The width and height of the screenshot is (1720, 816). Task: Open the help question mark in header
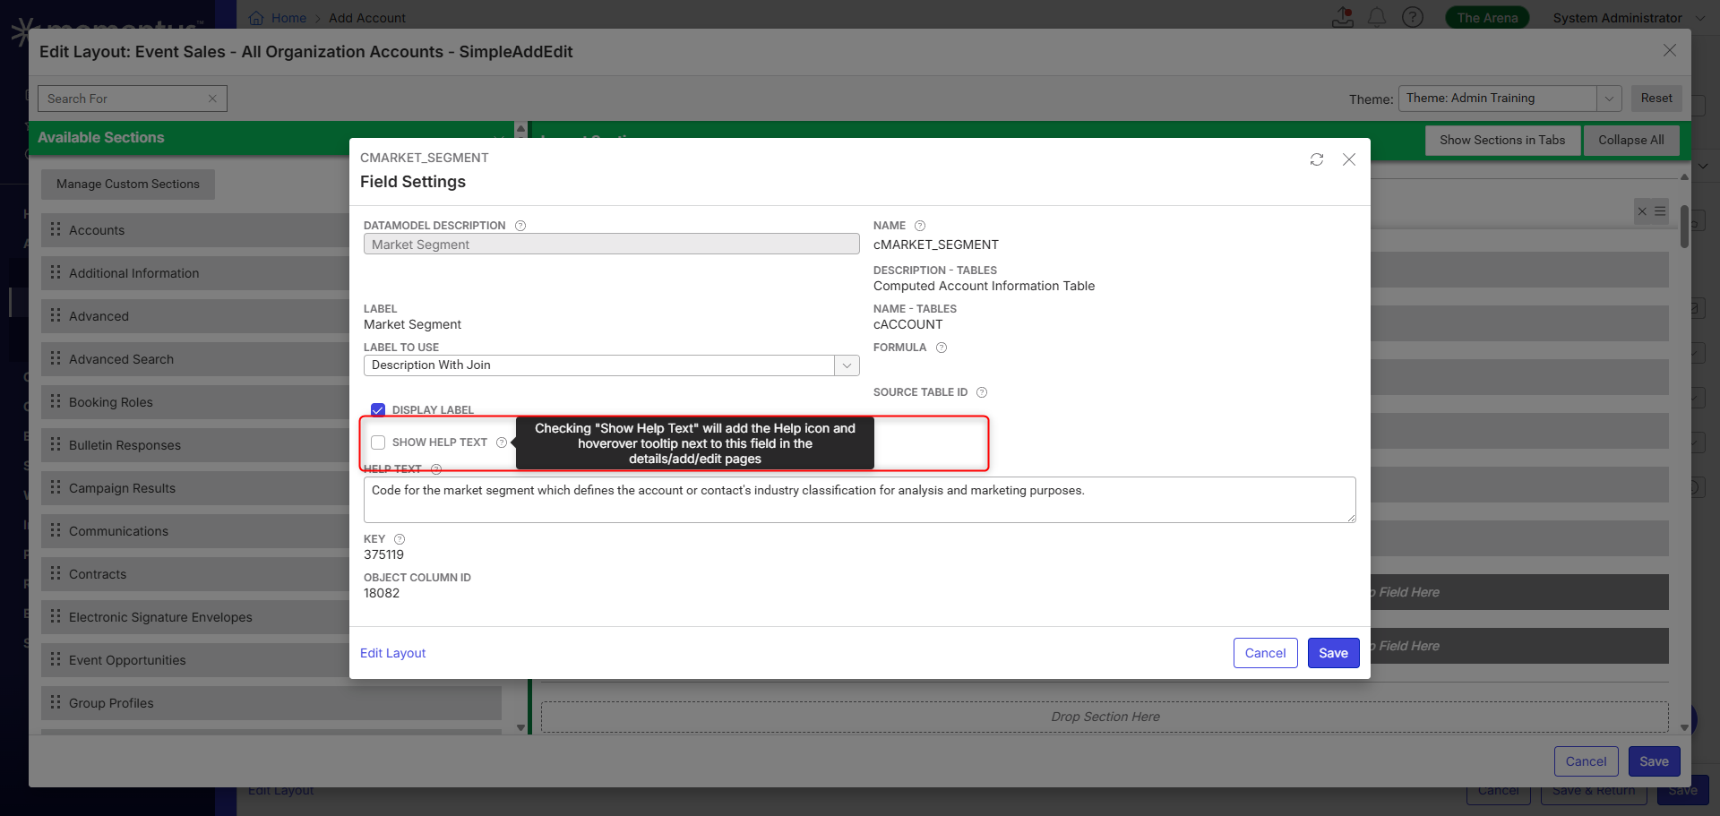click(1413, 17)
